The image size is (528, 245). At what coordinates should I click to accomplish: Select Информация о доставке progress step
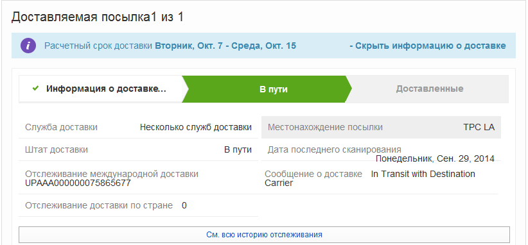tap(101, 89)
